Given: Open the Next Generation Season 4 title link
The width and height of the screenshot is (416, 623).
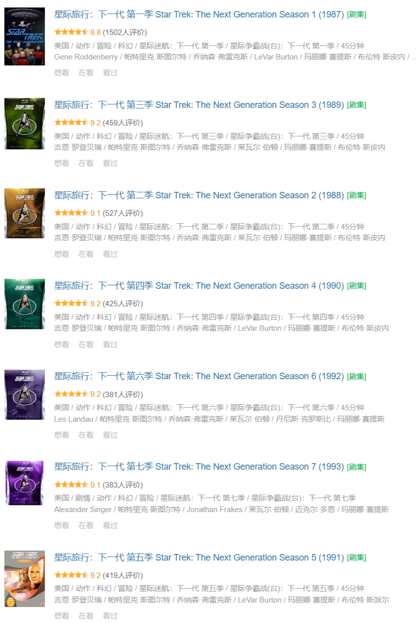Looking at the screenshot, I should pos(199,286).
